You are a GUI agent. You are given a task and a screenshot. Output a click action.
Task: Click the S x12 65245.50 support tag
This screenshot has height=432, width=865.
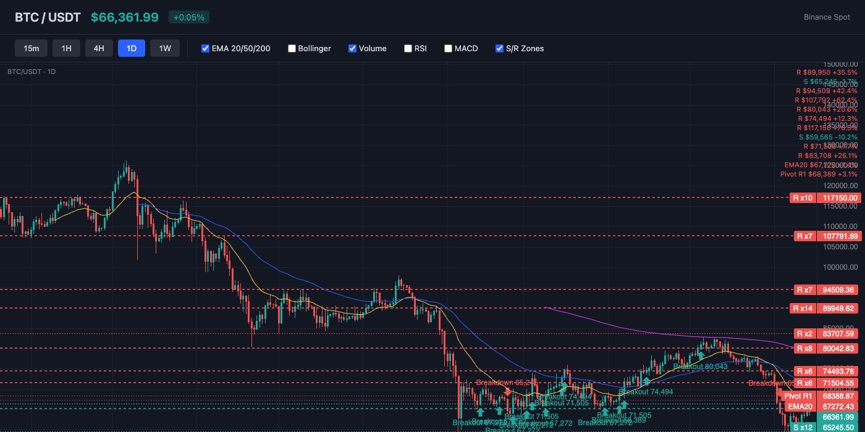pos(825,427)
